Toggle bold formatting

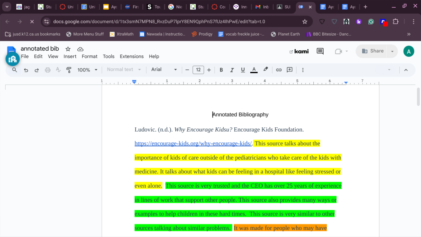tap(221, 70)
